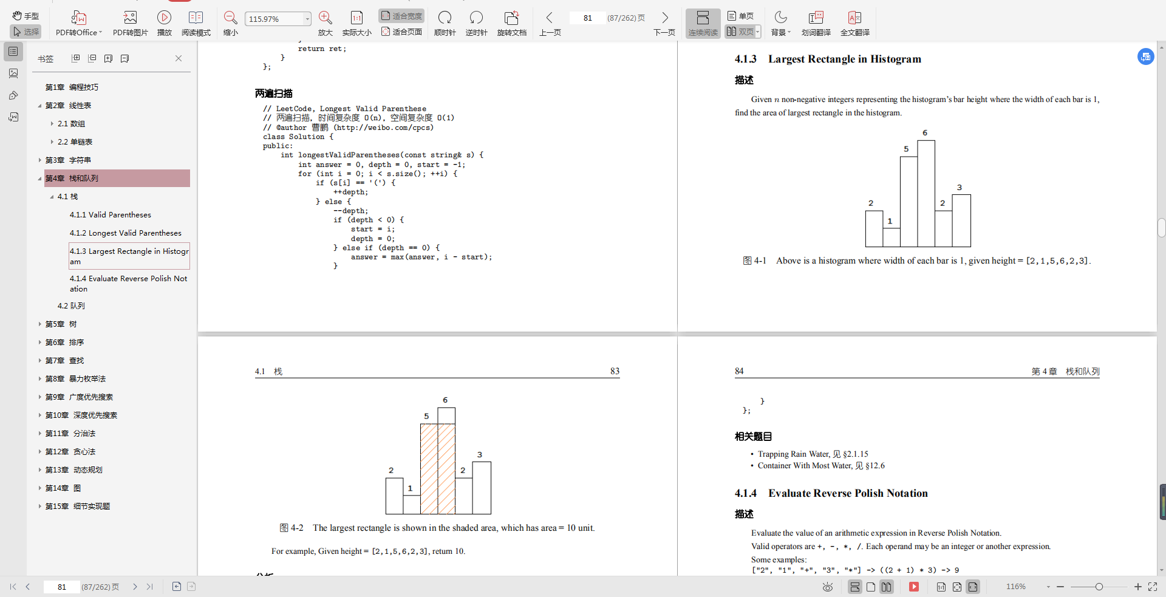Collapse the 第2章 线性表 chapter
The height and width of the screenshot is (597, 1166).
tap(40, 106)
